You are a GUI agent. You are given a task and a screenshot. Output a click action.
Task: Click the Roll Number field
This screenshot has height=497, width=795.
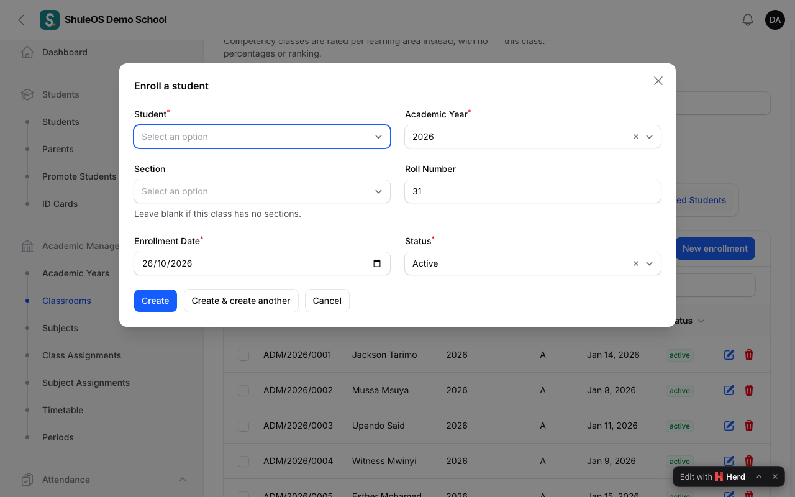[x=533, y=191]
